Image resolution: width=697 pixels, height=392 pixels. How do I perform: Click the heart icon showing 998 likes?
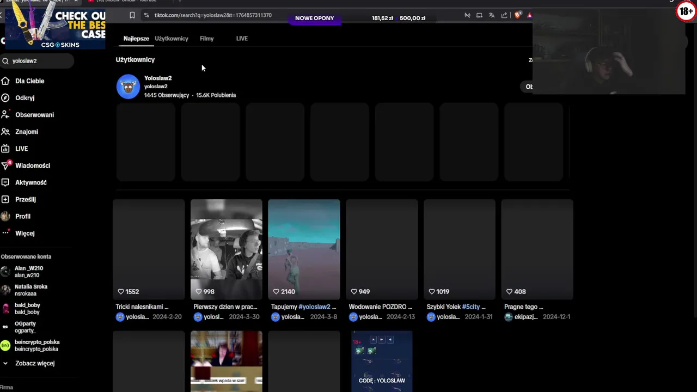[199, 292]
